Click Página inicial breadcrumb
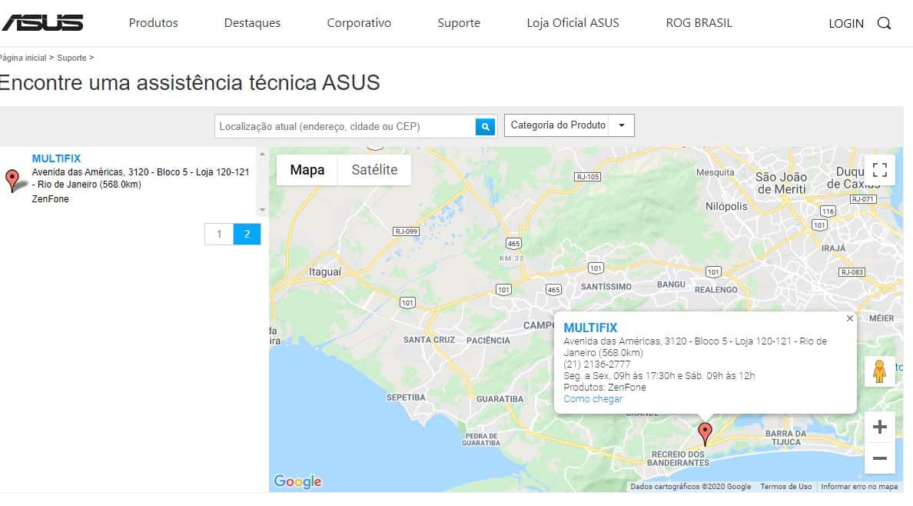 23,58
